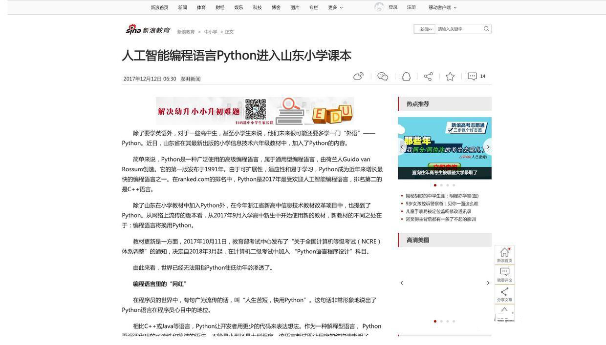The image size is (606, 345).
Task: Open 揭秘胡歌的中学生涯 recommended link
Action: [442, 196]
